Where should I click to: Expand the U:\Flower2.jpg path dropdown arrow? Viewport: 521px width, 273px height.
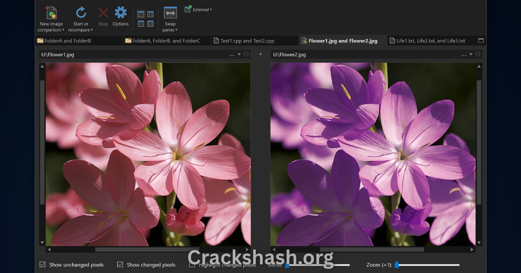coord(471,54)
